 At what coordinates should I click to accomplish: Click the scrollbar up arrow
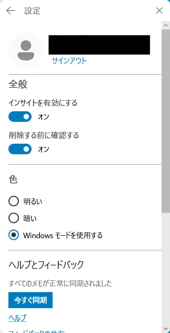(165, 25)
